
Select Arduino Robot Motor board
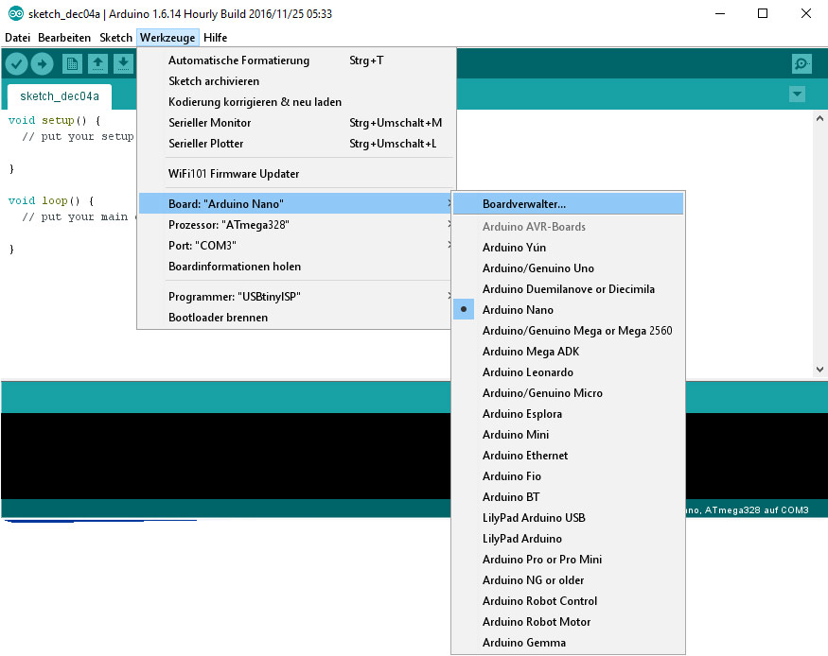(568, 622)
